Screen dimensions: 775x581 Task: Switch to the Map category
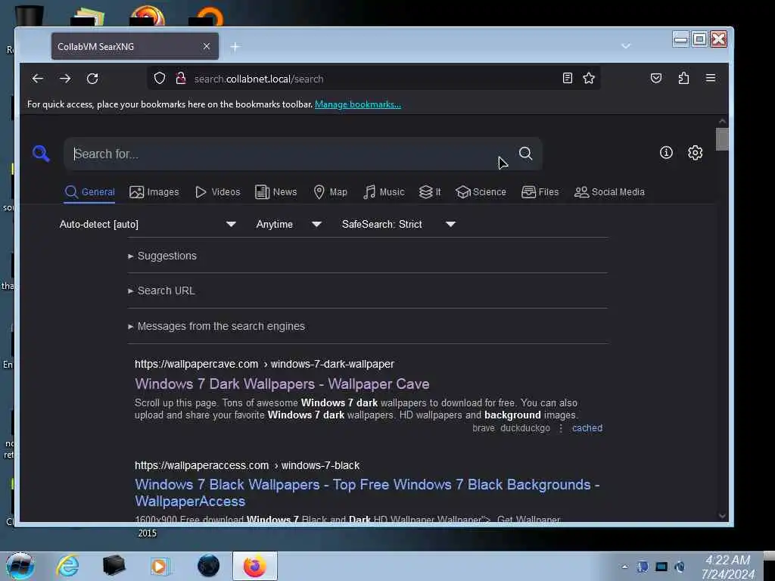pos(331,192)
